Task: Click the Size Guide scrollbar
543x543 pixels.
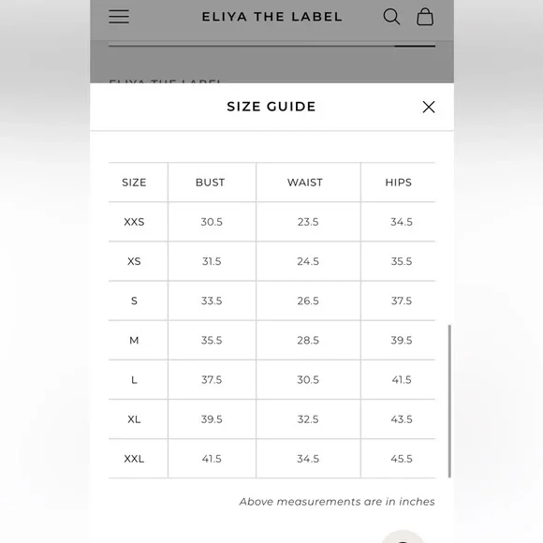Action: (x=449, y=401)
